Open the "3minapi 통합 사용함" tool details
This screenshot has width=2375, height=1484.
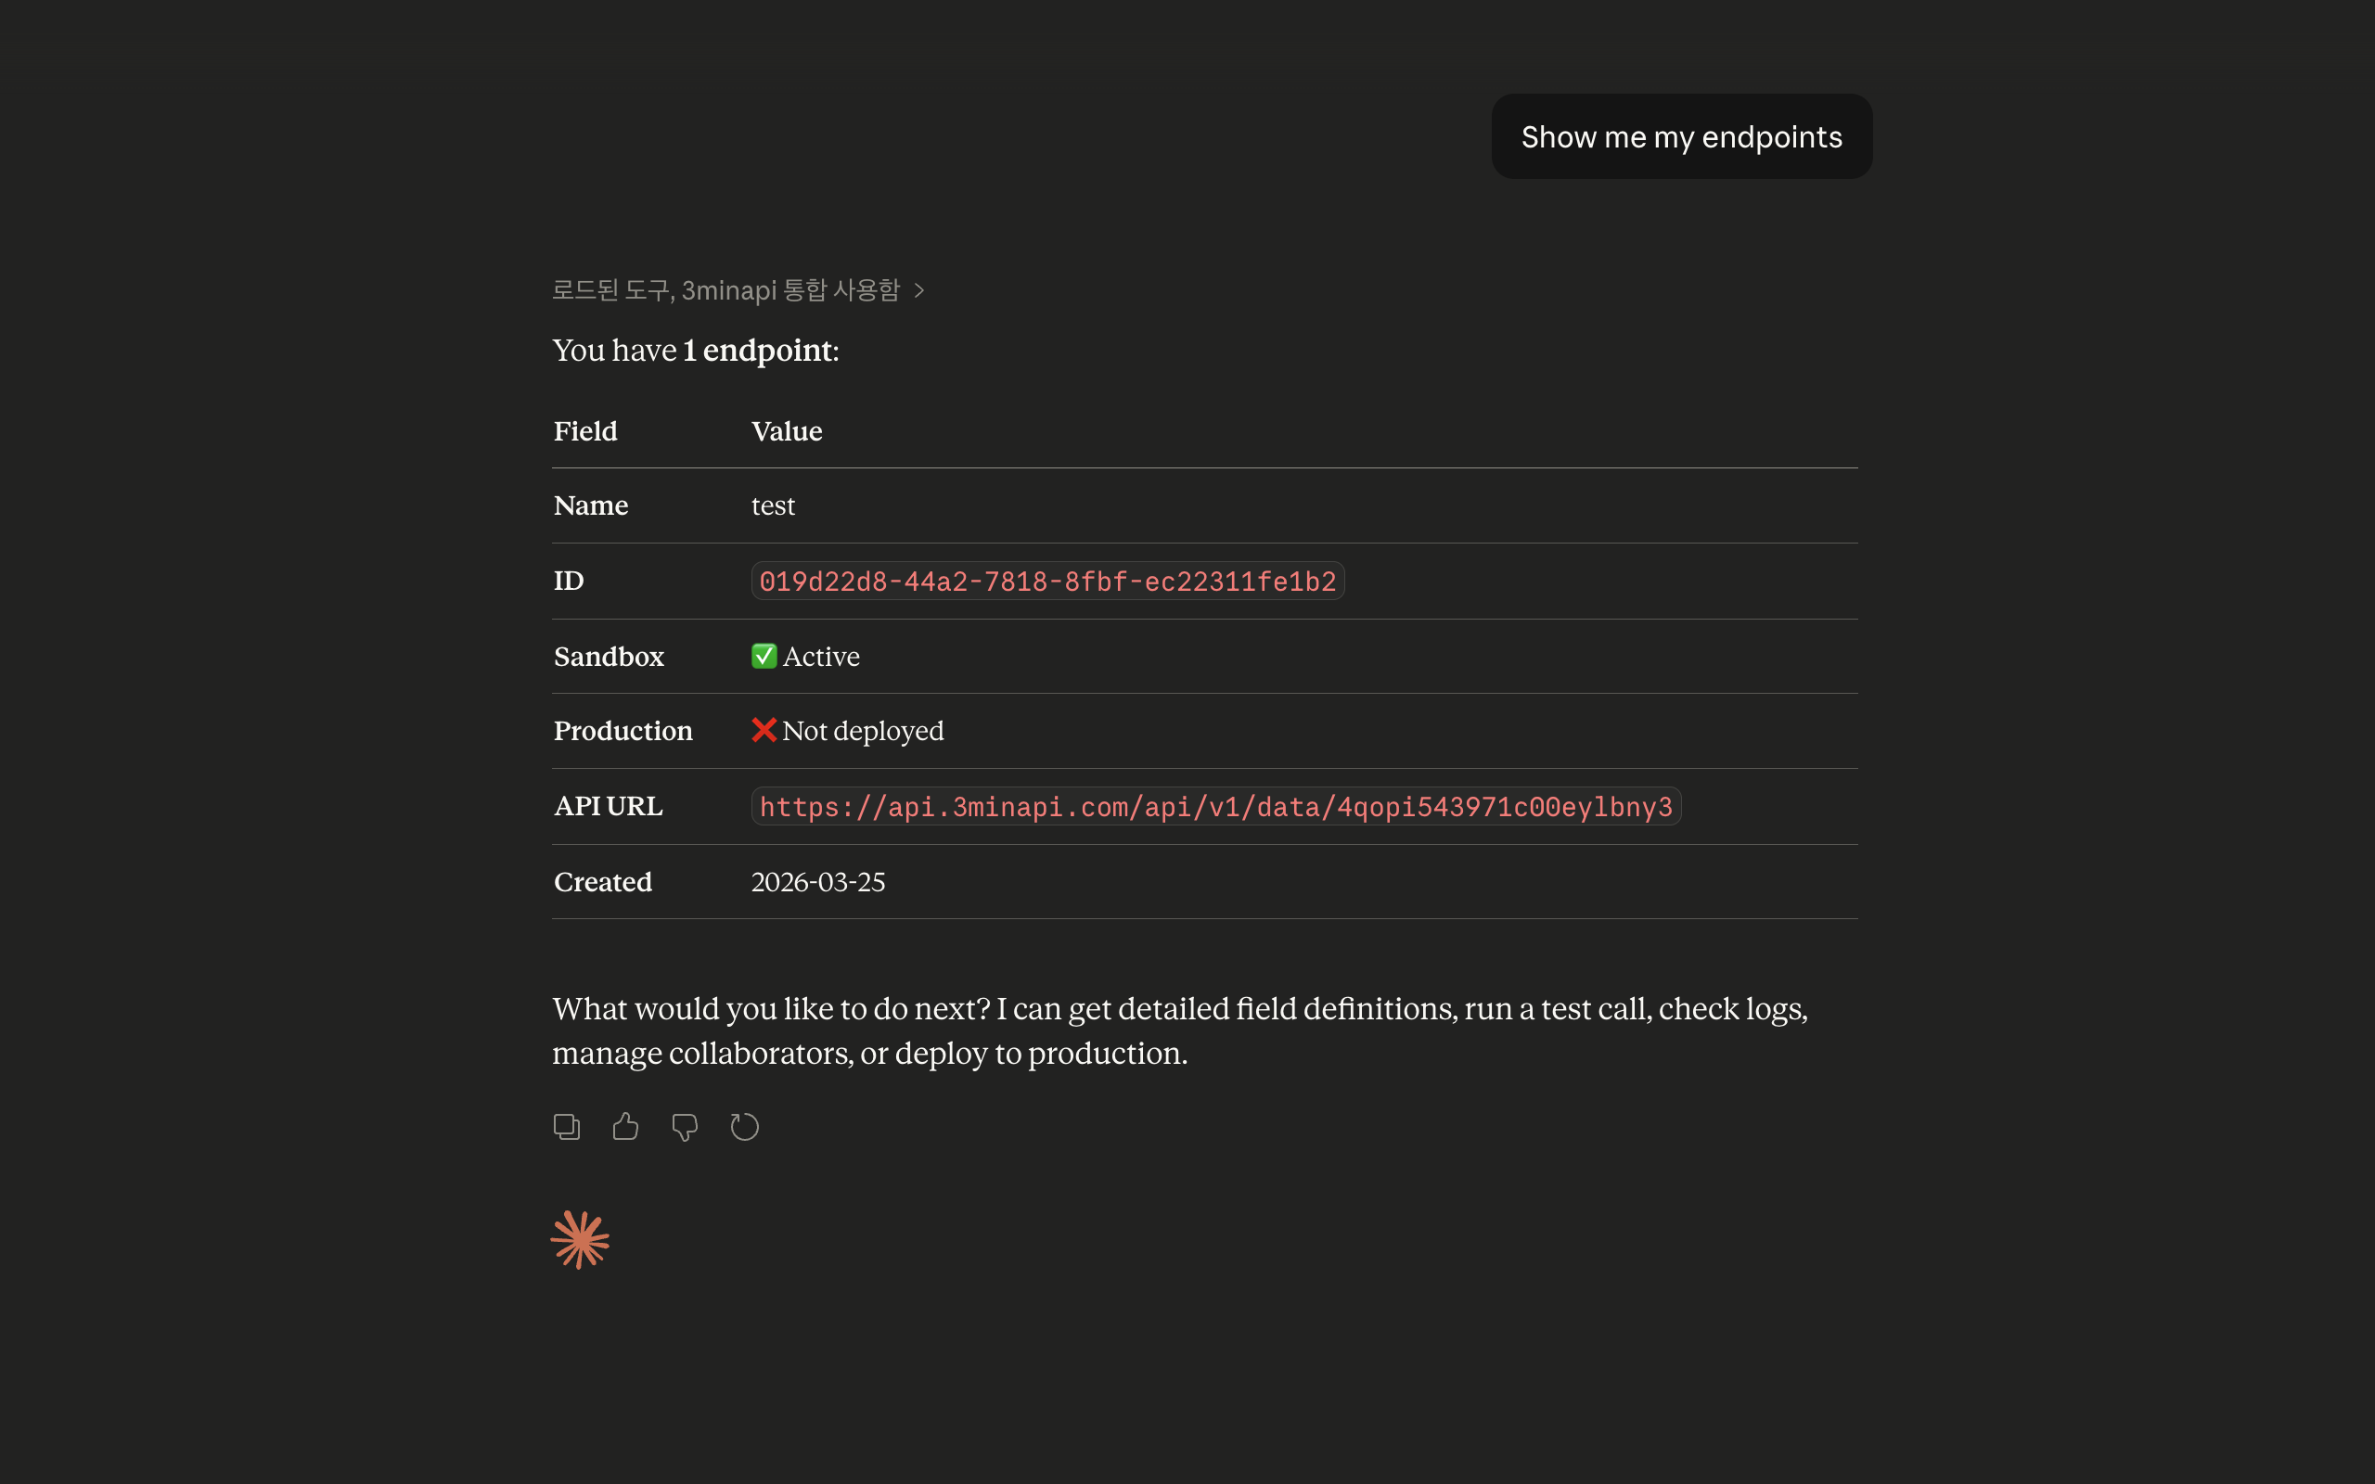pos(791,288)
